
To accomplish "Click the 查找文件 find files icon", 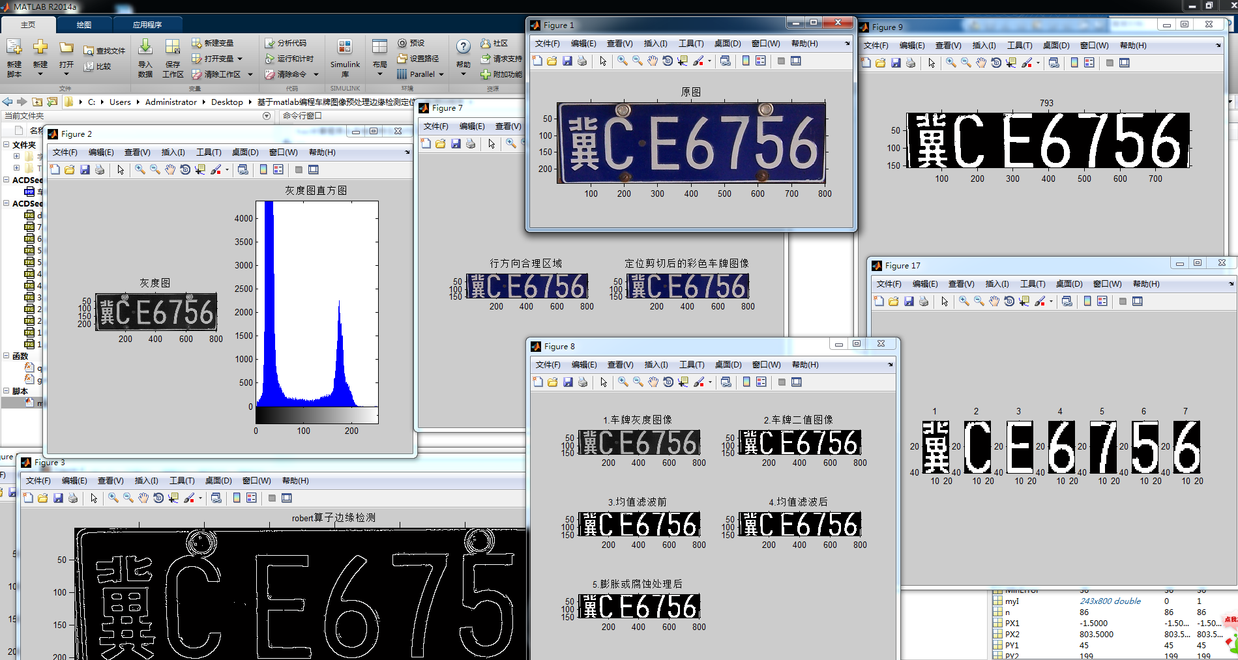I will 89,50.
